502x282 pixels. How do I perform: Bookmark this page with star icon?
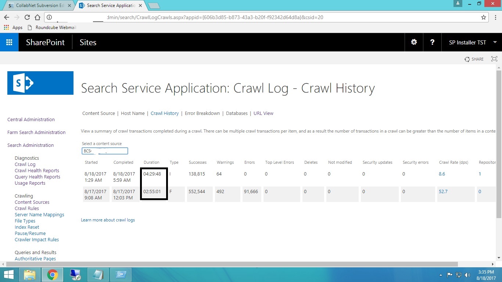[484, 17]
